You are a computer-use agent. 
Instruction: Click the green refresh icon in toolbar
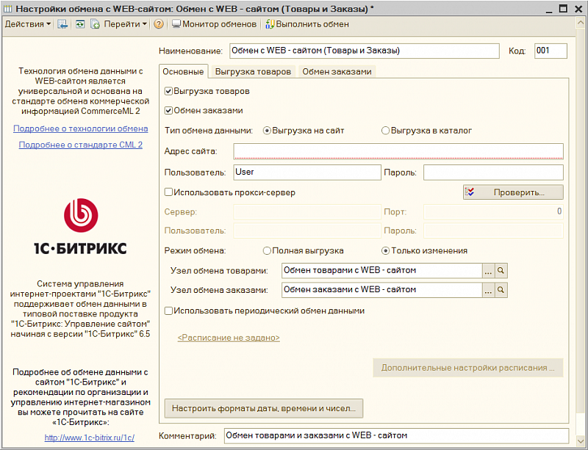tap(80, 24)
